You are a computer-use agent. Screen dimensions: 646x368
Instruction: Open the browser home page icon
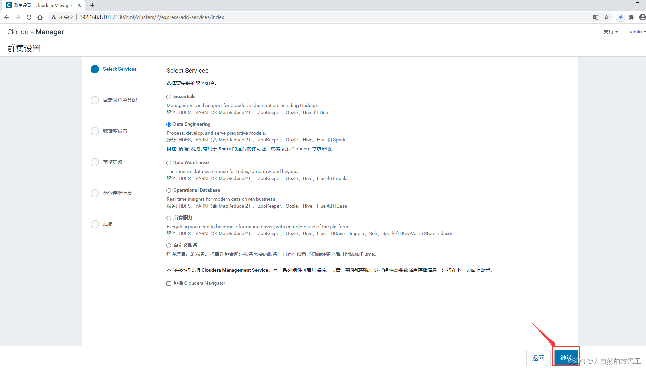pyautogui.click(x=40, y=17)
